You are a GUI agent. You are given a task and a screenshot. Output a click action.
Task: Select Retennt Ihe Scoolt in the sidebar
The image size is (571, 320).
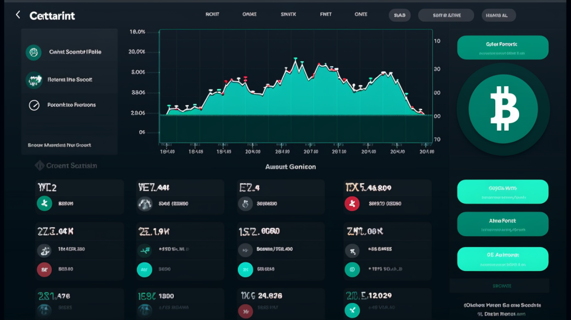click(x=70, y=80)
